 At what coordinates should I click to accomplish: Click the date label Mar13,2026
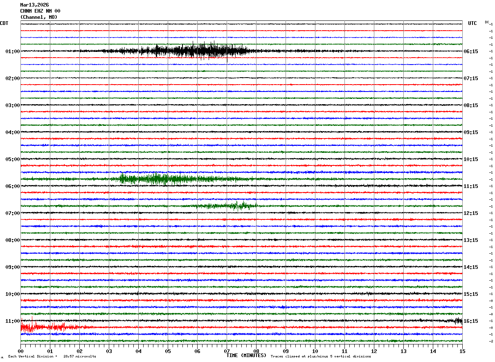[34, 5]
